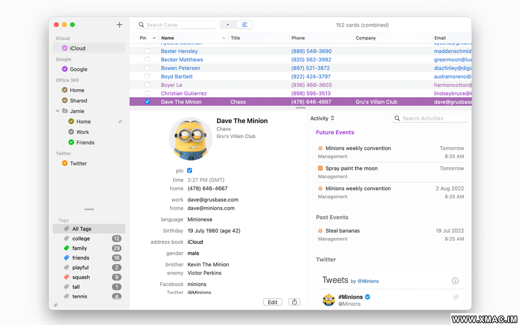Click the Minions Twitter avatar

click(329, 300)
